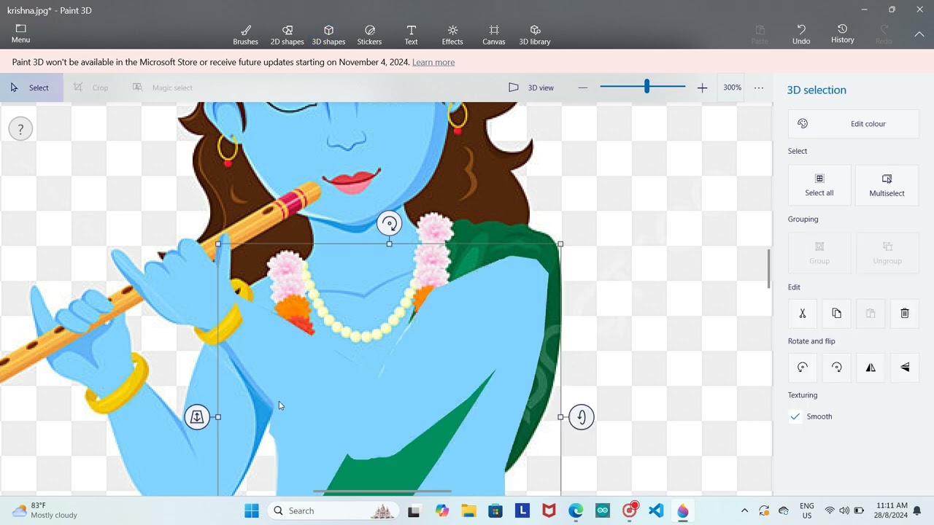Open the 3D library
Image resolution: width=934 pixels, height=525 pixels.
[535, 34]
